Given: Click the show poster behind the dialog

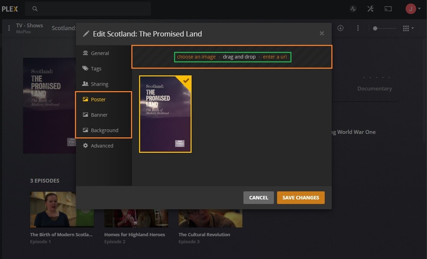Looking at the screenshot, I should pos(49,106).
